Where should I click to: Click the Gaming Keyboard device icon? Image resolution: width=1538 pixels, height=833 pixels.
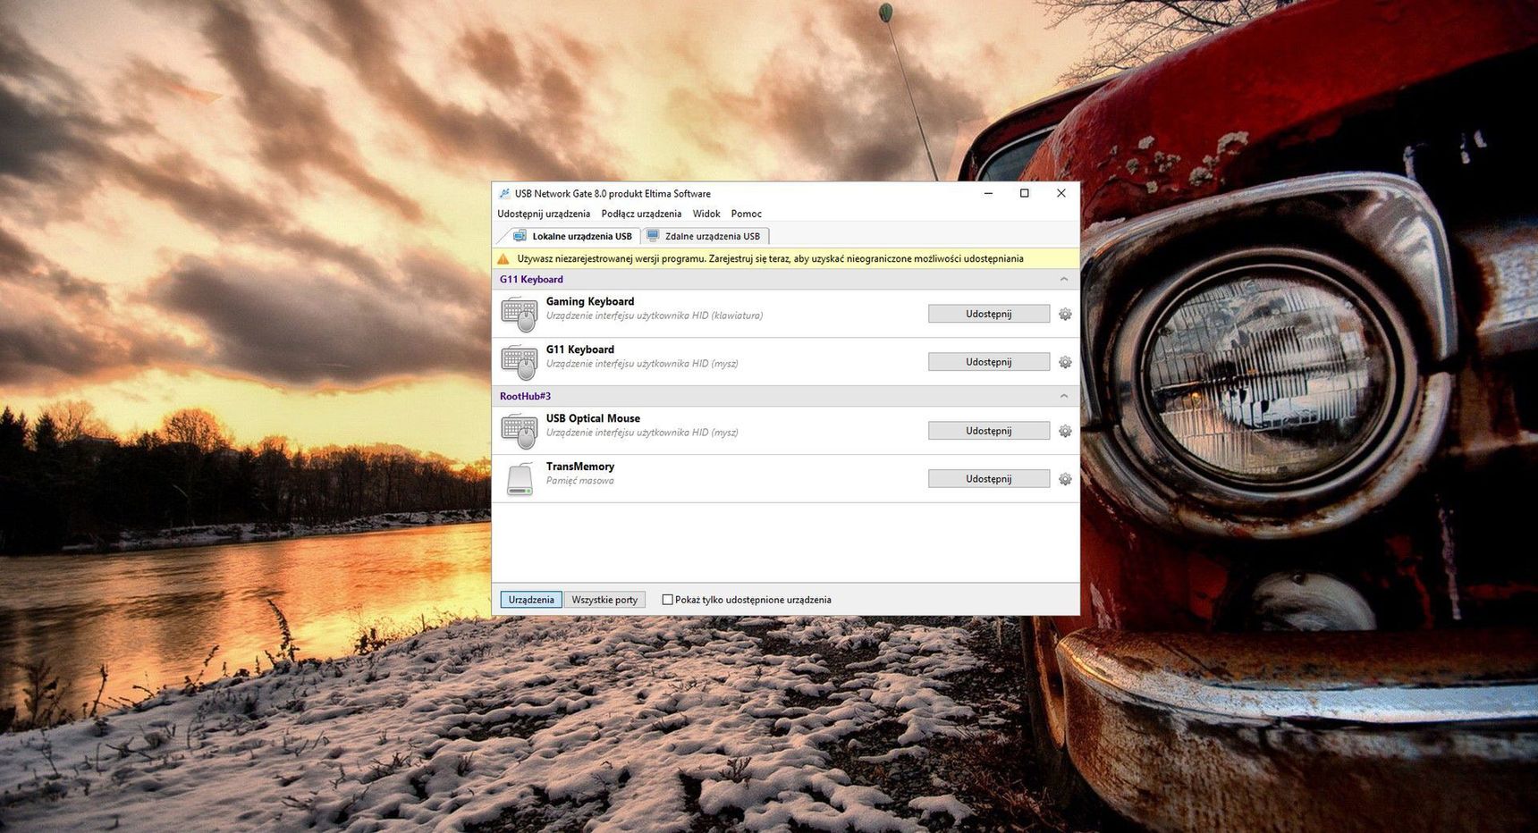[x=520, y=315]
